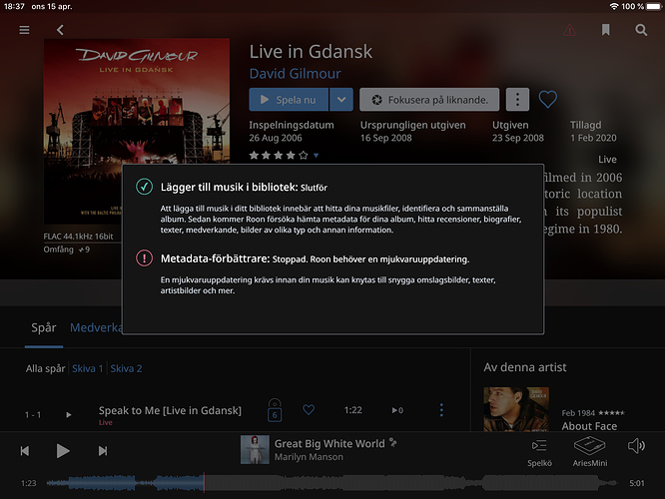Click Fokusera på liknande button
The width and height of the screenshot is (665, 499).
pyautogui.click(x=429, y=100)
